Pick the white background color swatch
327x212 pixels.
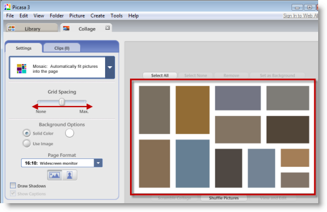tap(70, 133)
